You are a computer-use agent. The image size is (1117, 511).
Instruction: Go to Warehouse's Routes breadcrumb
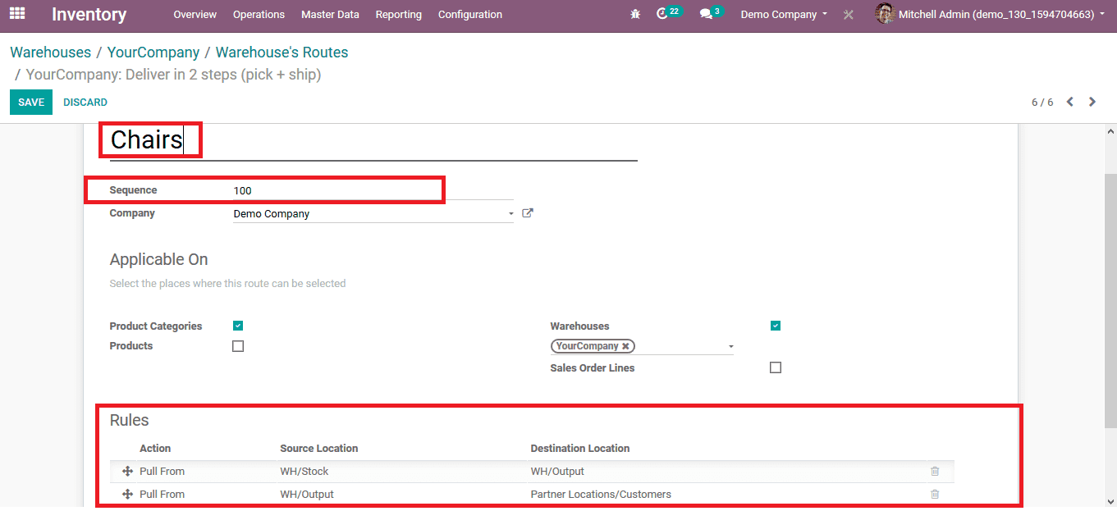282,52
